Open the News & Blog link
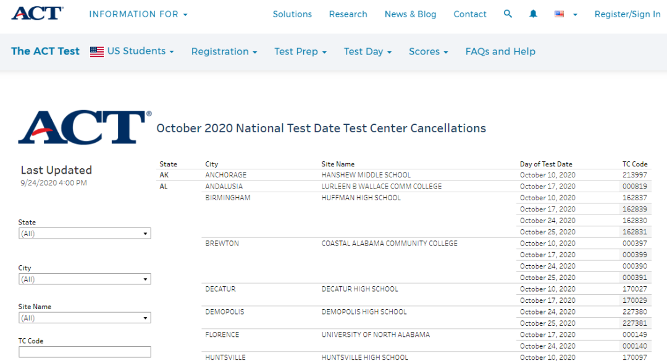The width and height of the screenshot is (667, 361). [410, 14]
